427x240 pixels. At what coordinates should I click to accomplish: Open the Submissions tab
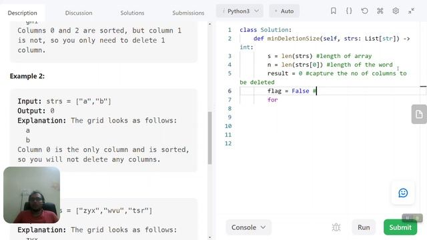[x=188, y=13]
